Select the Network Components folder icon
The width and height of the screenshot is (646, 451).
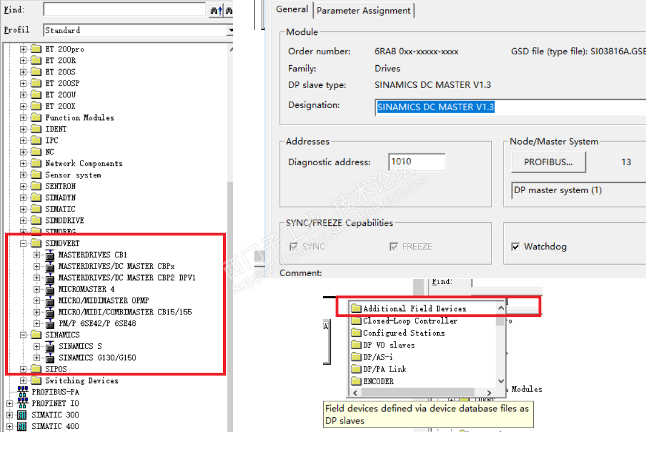[36, 163]
